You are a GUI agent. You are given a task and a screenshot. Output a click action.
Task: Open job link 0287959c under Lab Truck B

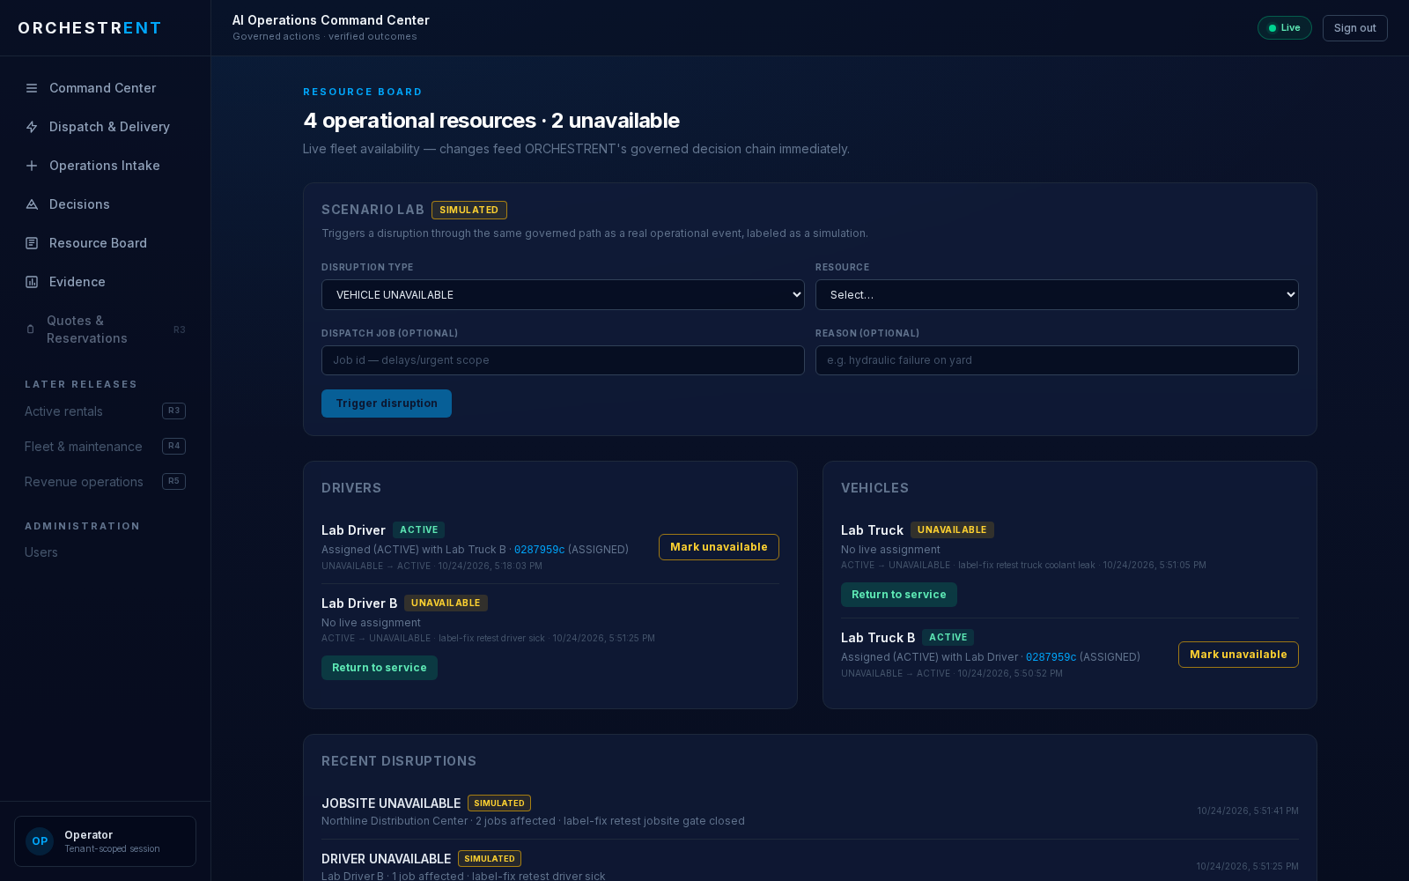point(1051,657)
